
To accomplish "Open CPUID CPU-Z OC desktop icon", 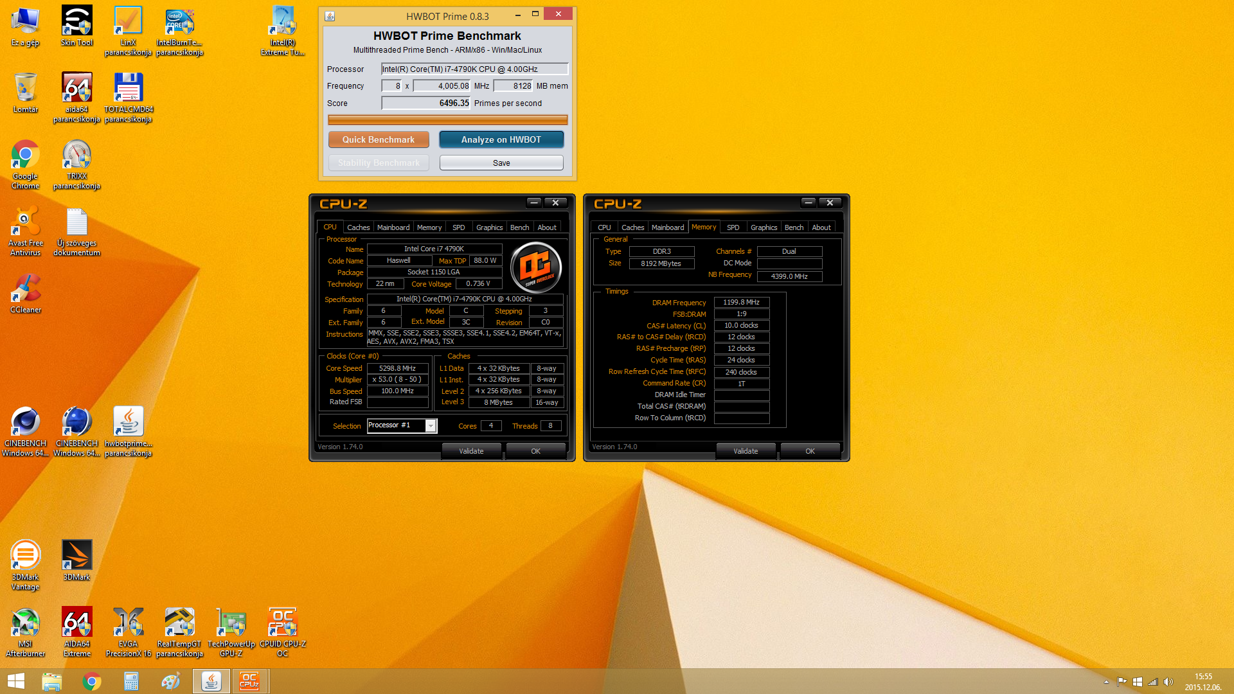I will tap(282, 632).
